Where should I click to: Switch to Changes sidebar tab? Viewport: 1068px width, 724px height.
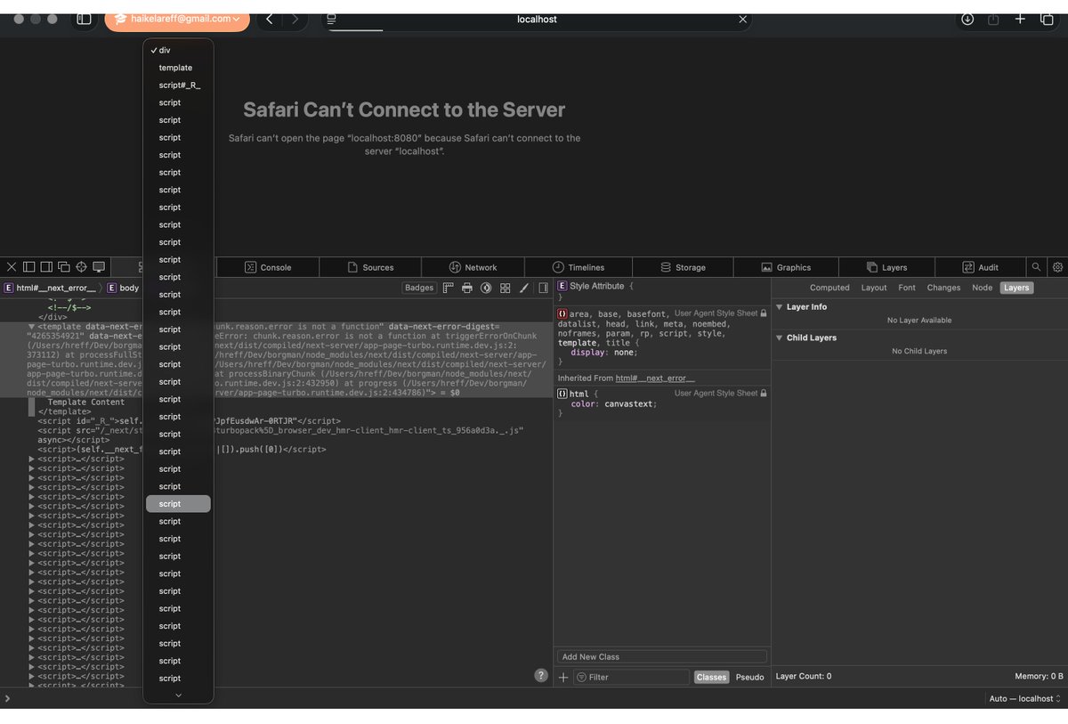(943, 288)
